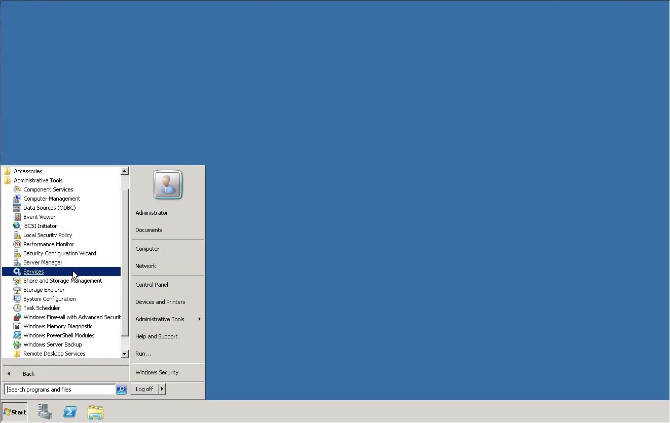This screenshot has height=423, width=670.
Task: Open the Component Services icon
Action: [x=17, y=189]
